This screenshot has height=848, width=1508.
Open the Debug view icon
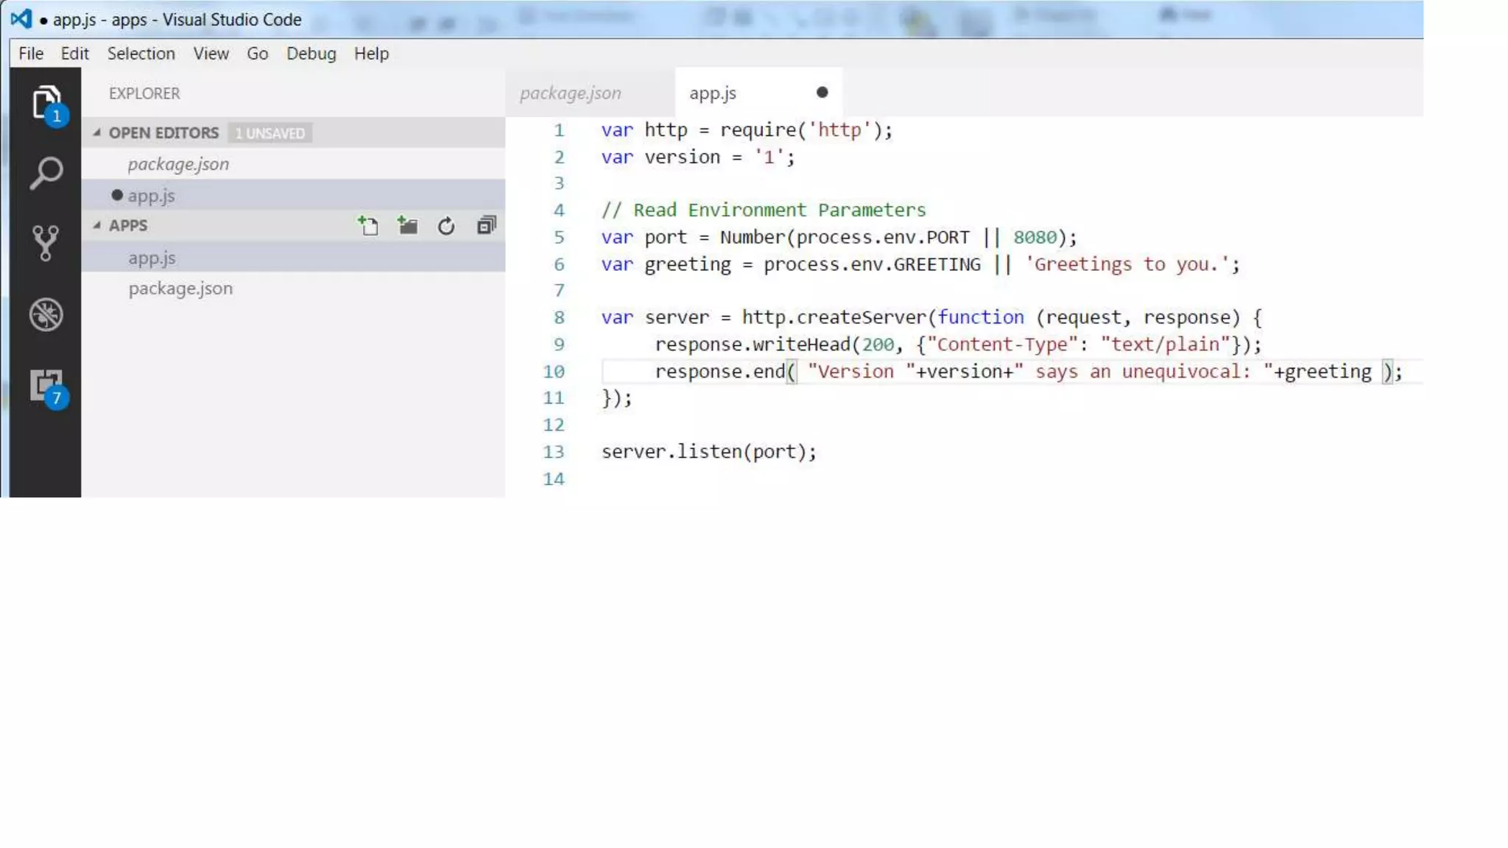(x=46, y=315)
